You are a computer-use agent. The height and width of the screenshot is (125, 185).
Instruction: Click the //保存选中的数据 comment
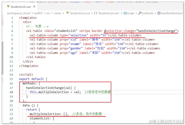pyautogui.click(x=98, y=92)
